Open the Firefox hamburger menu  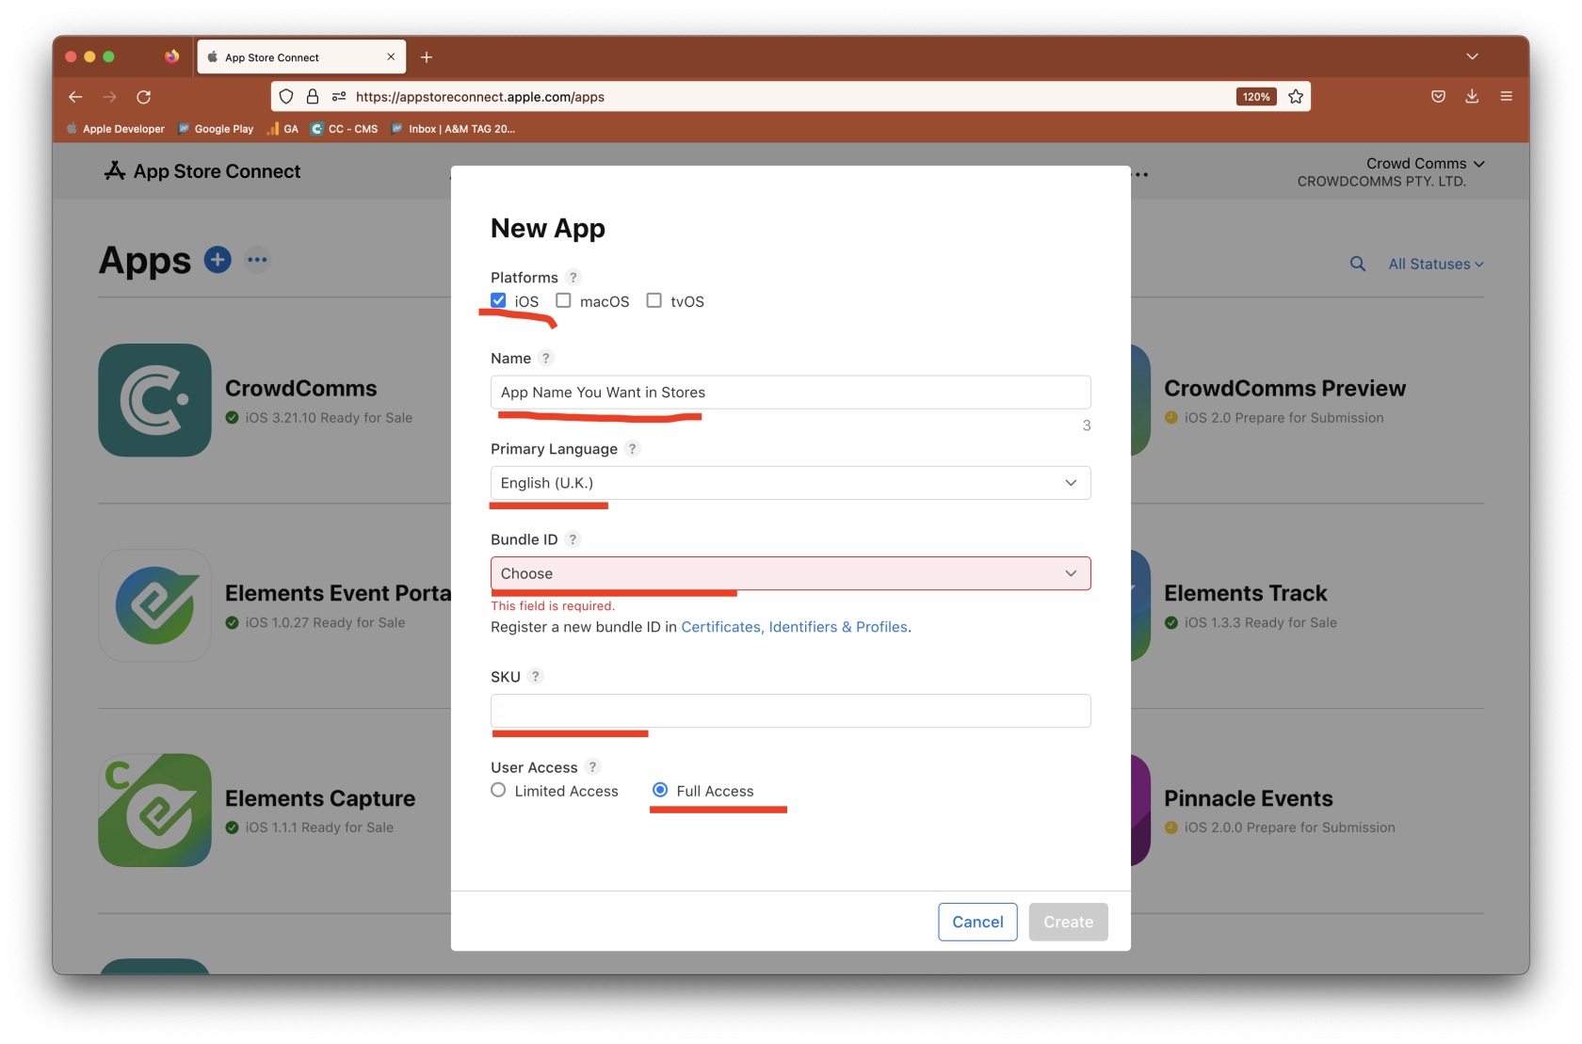tap(1506, 97)
